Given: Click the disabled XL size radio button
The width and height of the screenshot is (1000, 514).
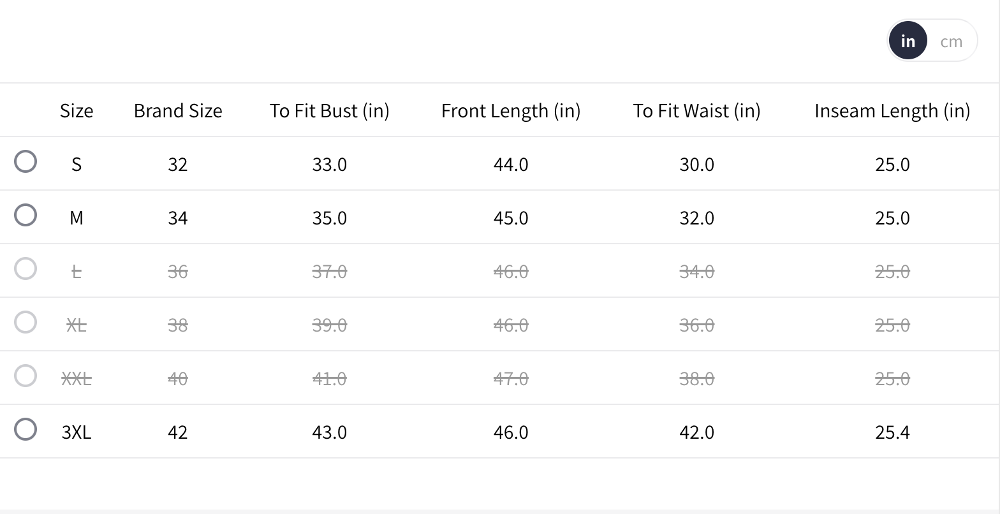Looking at the screenshot, I should click(x=26, y=322).
